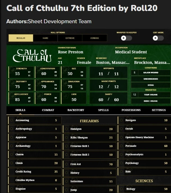Click the Birthplace field Brockton
The height and width of the screenshot is (193, 171).
coord(152,63)
